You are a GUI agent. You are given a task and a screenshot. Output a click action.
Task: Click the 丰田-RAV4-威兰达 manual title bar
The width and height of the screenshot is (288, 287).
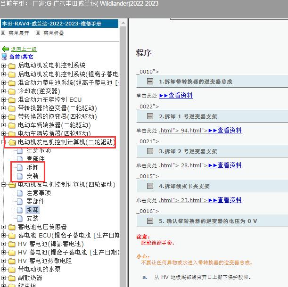point(59,24)
